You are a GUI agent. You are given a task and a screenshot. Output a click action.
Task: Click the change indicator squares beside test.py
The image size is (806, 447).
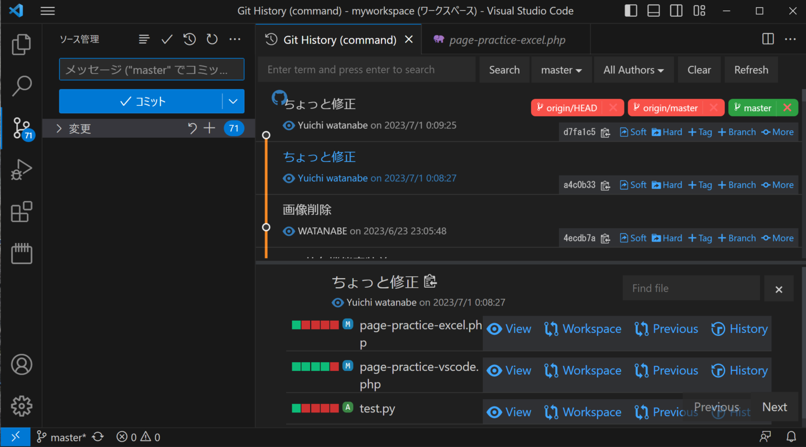coord(316,408)
